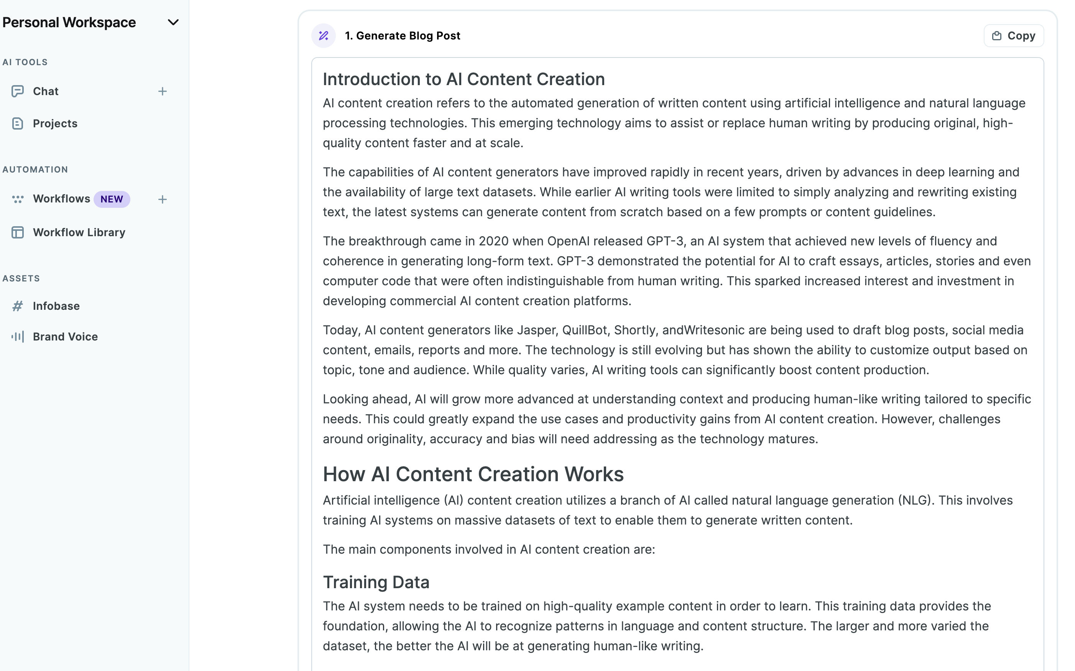This screenshot has height=671, width=1075.
Task: Click the Brand Voice bar chart icon
Action: [x=17, y=335]
